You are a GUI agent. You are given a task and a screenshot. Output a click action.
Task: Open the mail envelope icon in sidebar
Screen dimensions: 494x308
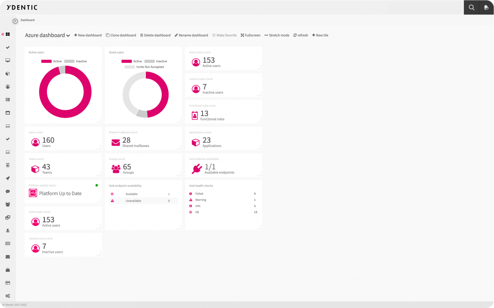[7, 257]
